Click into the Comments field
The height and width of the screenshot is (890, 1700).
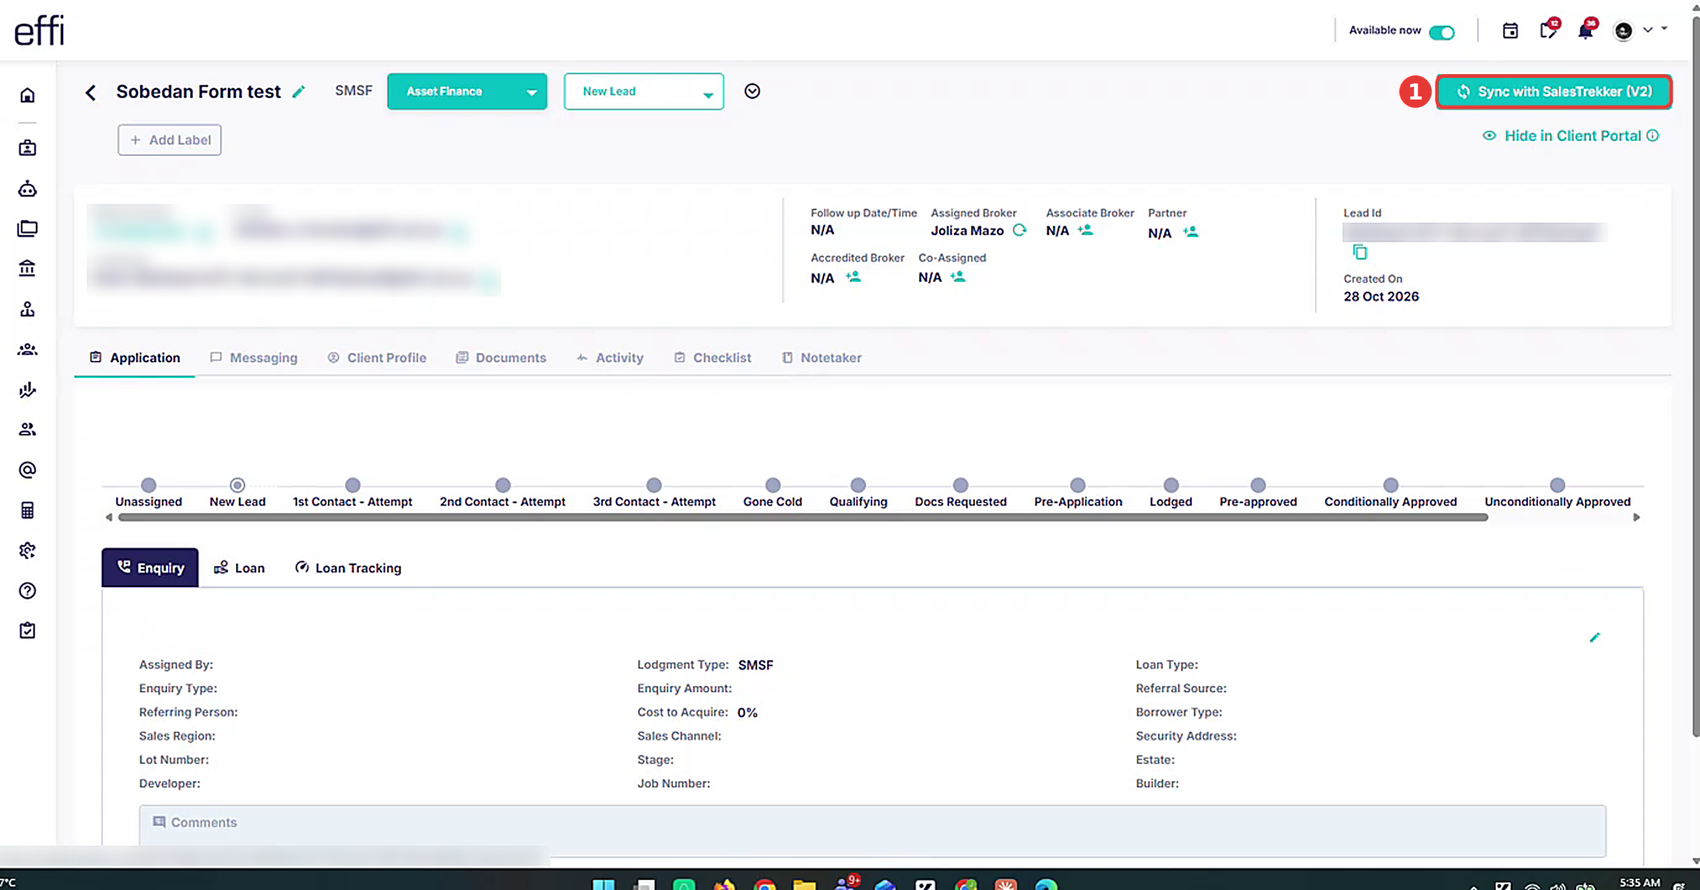point(872,831)
